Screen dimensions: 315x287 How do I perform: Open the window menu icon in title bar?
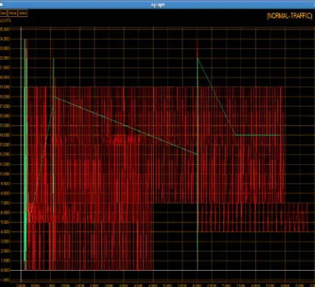(x=1, y=4)
